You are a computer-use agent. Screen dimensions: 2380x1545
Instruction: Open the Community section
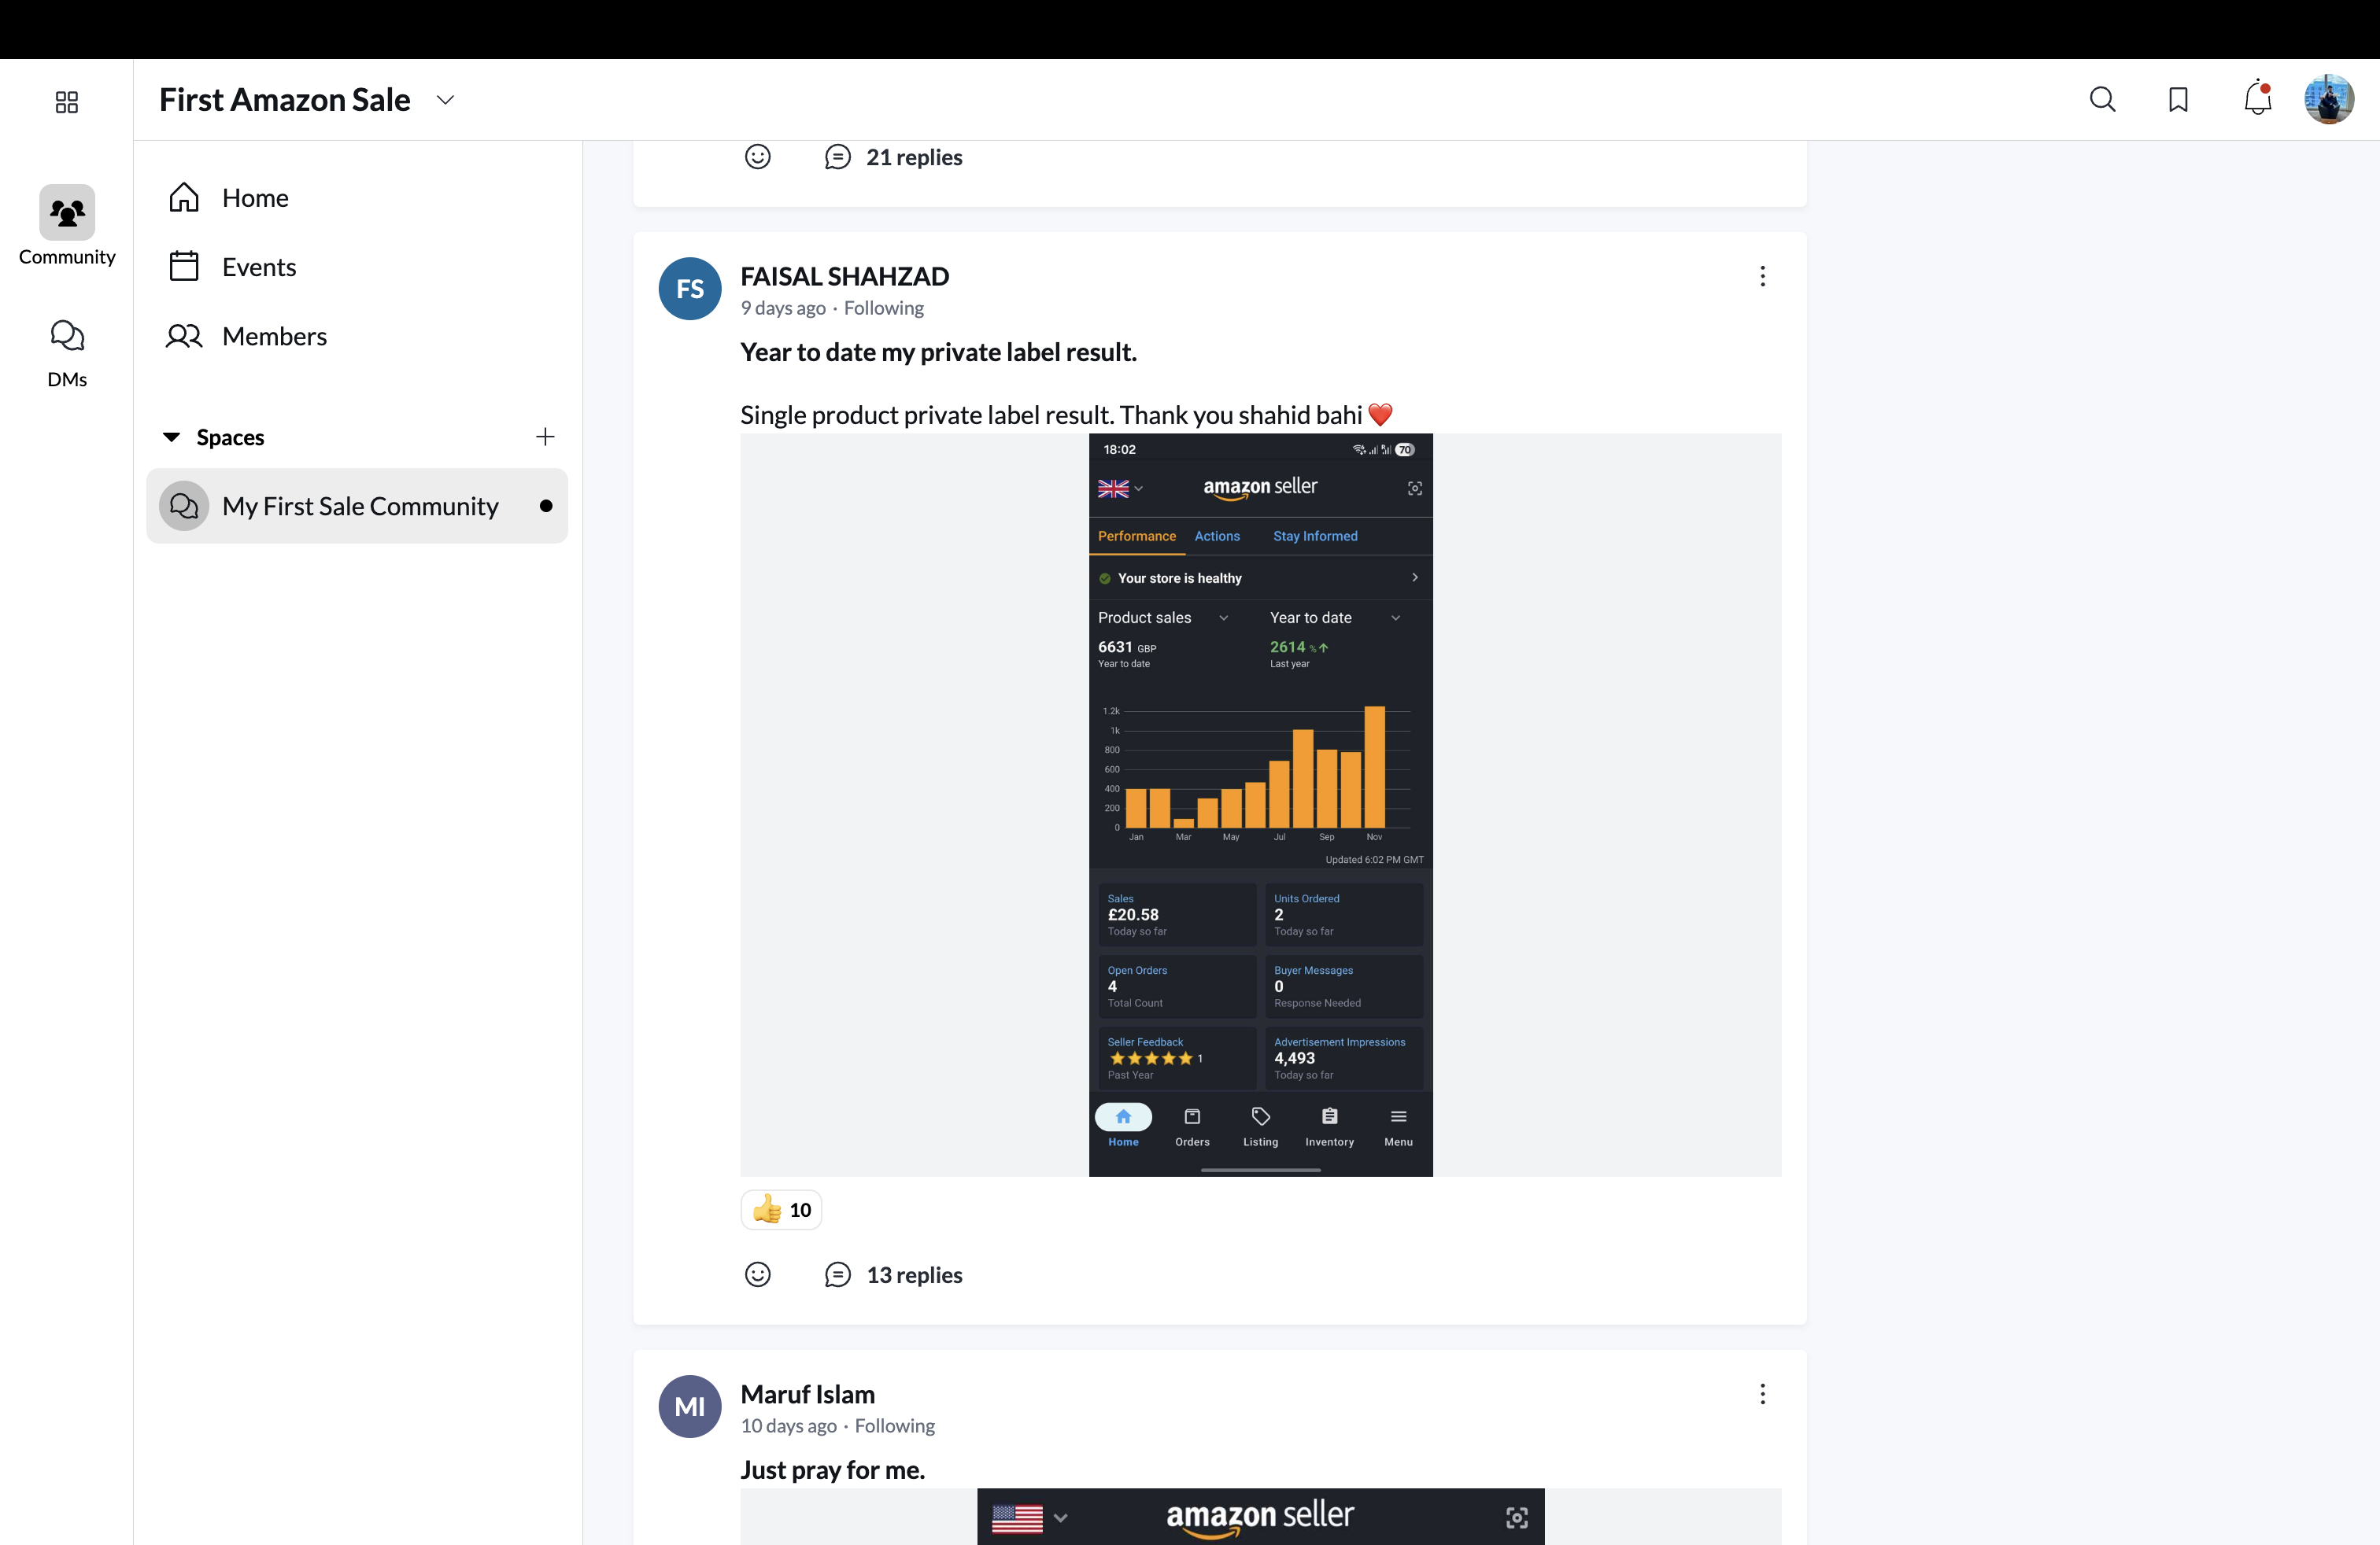click(x=67, y=226)
